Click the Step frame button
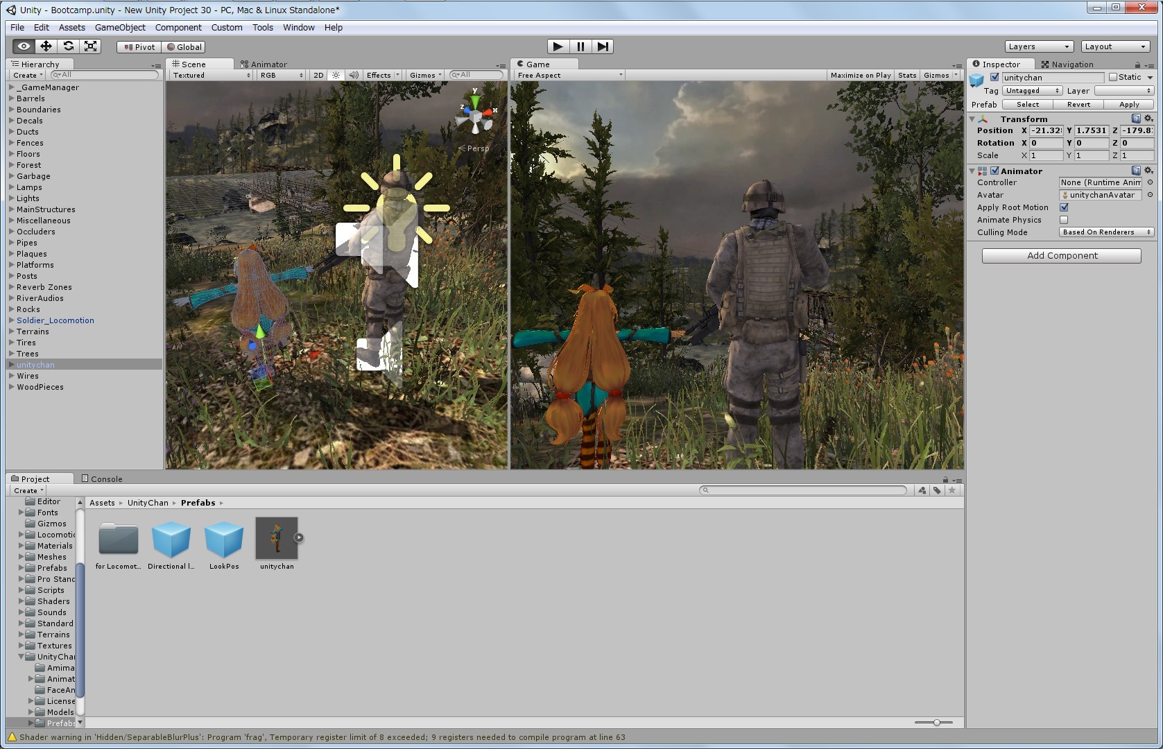 coord(603,46)
